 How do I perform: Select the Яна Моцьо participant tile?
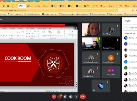pyautogui.click(x=111, y=30)
